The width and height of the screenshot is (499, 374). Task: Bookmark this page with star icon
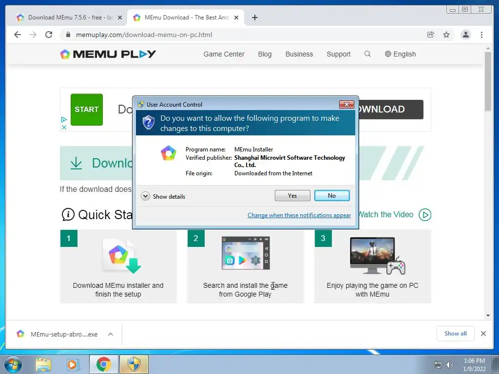[x=446, y=35]
